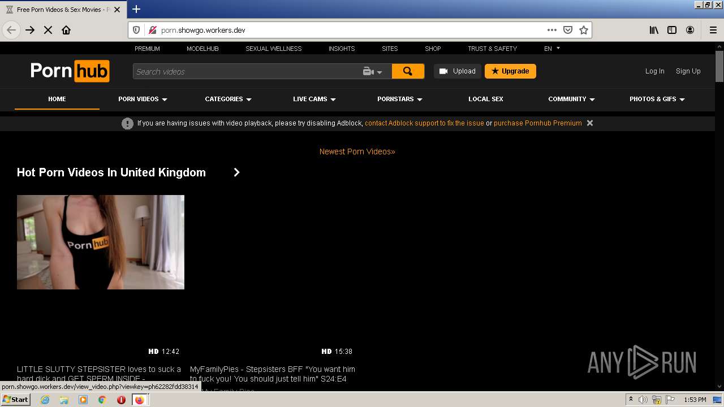
Task: Open the Trust & Safety top link
Action: tap(492, 49)
